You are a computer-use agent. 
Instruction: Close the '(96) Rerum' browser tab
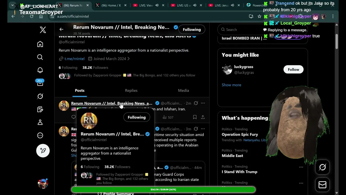tap(88, 5)
